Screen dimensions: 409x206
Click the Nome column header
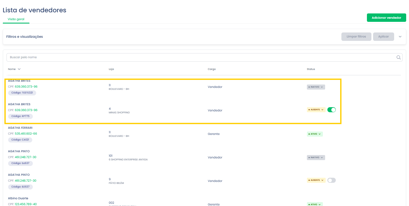tap(12, 69)
